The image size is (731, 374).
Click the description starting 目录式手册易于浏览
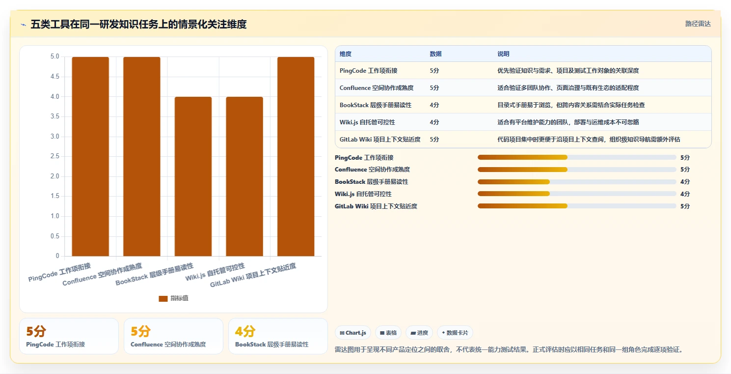click(x=571, y=105)
